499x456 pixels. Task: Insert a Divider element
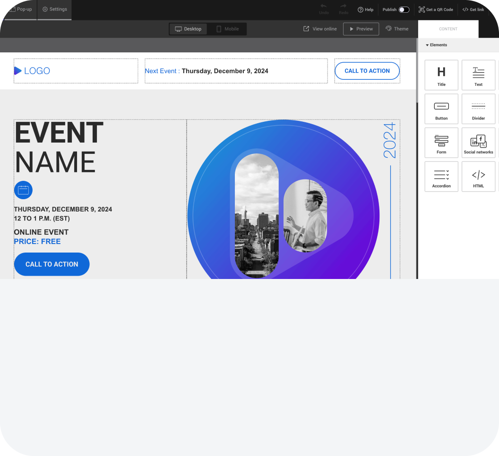478,109
